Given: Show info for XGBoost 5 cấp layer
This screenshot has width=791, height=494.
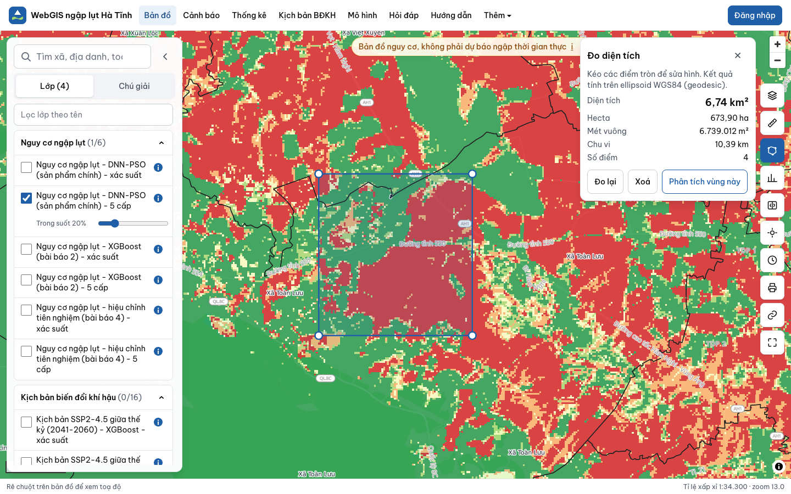Looking at the screenshot, I should pyautogui.click(x=158, y=280).
